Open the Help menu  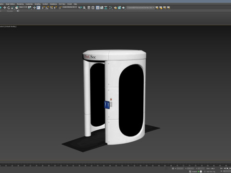tap(75, 4)
